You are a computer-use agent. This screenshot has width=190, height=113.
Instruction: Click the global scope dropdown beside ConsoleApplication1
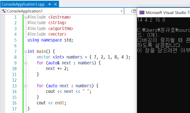pyautogui.click(x=131, y=11)
